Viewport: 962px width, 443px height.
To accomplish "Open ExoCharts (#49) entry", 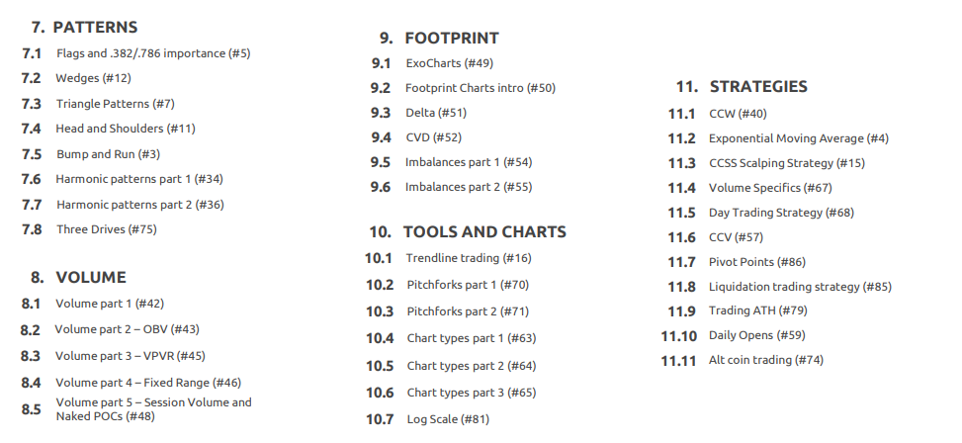I will [449, 63].
